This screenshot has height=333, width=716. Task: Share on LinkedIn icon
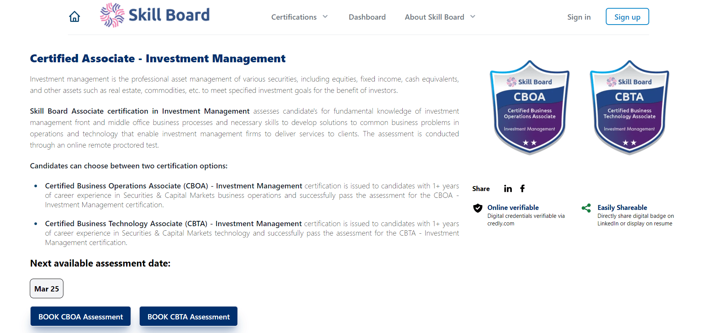point(508,188)
